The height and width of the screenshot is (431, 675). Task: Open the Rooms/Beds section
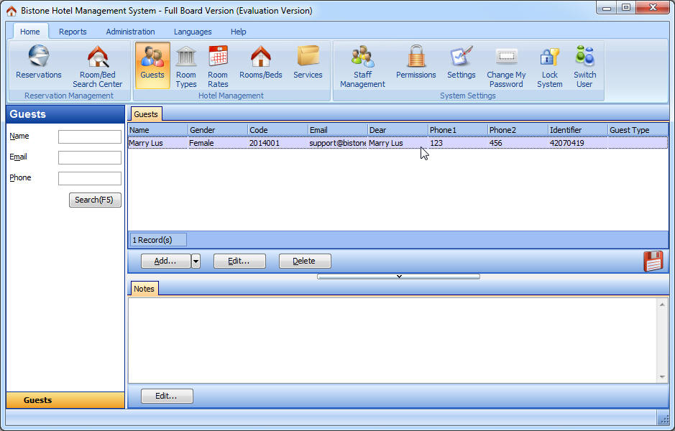260,63
